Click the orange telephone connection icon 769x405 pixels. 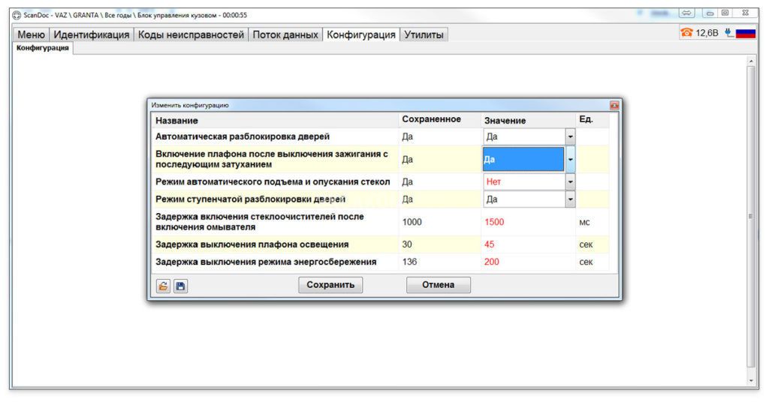[686, 33]
